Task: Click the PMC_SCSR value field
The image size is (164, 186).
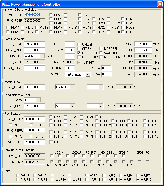Action: click(35, 15)
